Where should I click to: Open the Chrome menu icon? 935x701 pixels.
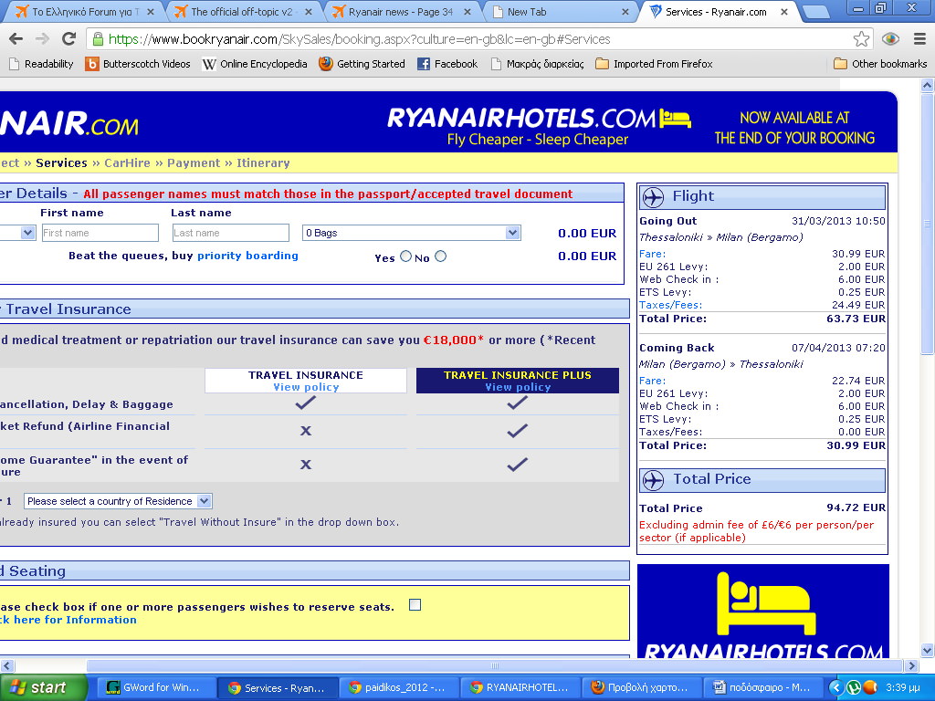919,39
